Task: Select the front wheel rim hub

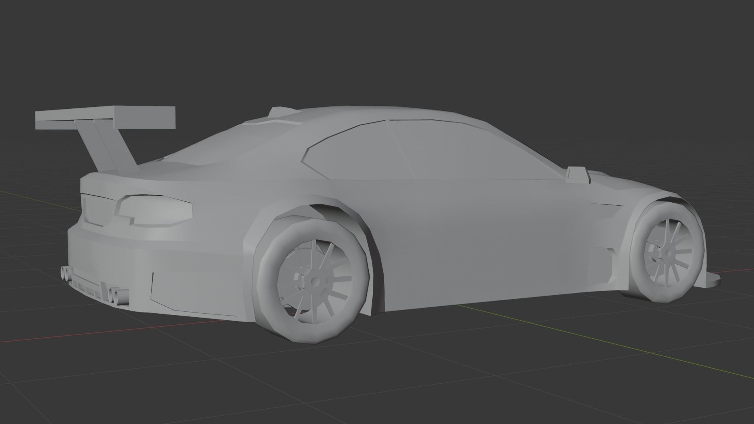Action: tap(667, 254)
